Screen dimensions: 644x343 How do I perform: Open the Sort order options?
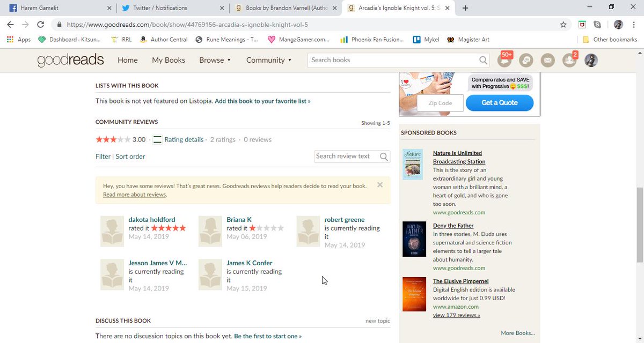pos(130,156)
